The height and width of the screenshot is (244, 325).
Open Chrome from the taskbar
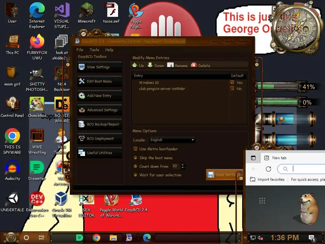(96, 238)
